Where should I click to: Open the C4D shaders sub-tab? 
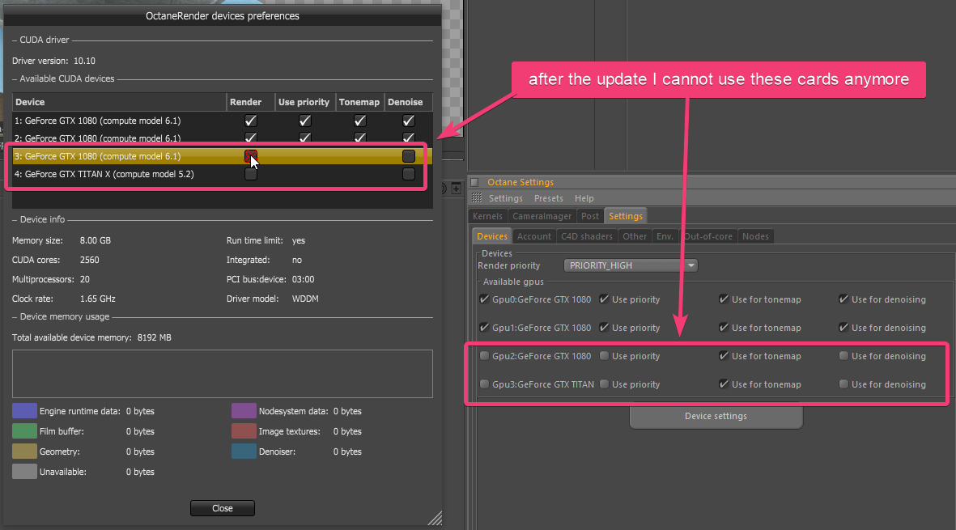587,236
